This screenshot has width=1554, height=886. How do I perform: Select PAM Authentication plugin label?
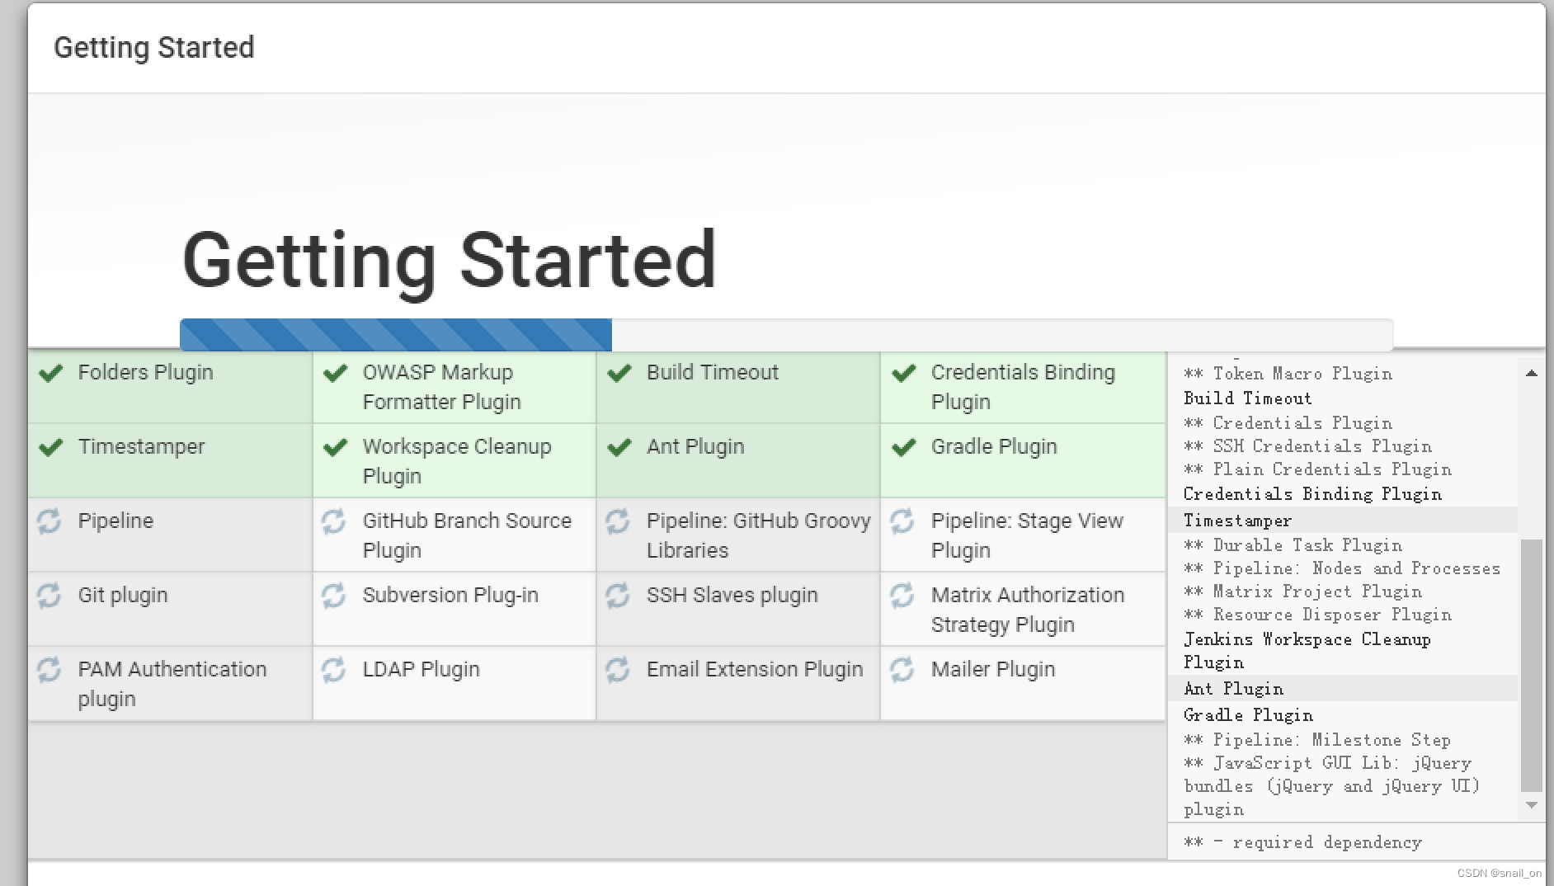click(x=172, y=684)
